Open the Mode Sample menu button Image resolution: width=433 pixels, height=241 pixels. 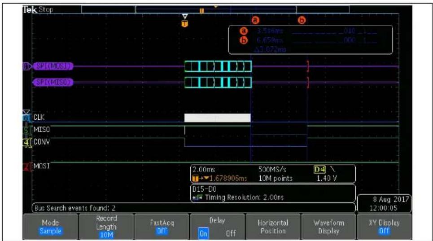point(51,226)
